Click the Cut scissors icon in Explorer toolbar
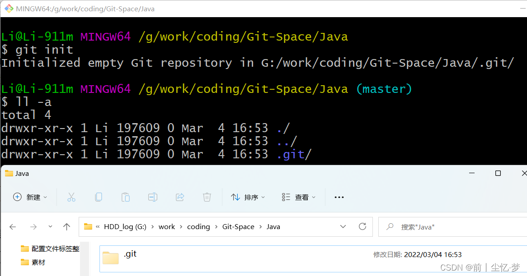 coord(71,197)
